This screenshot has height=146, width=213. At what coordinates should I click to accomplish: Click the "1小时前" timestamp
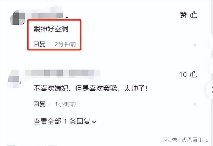[65, 104]
